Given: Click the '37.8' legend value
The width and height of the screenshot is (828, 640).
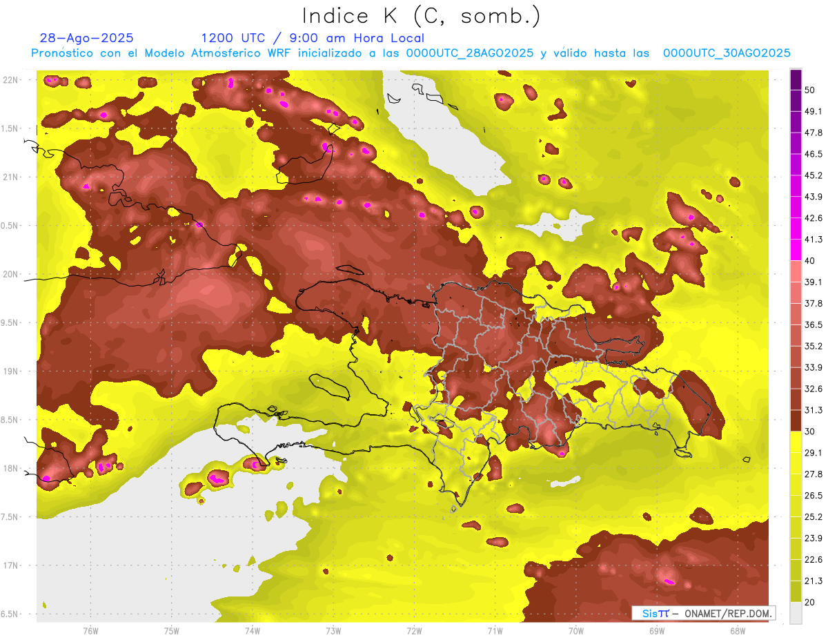Looking at the screenshot, I should click(x=814, y=303).
